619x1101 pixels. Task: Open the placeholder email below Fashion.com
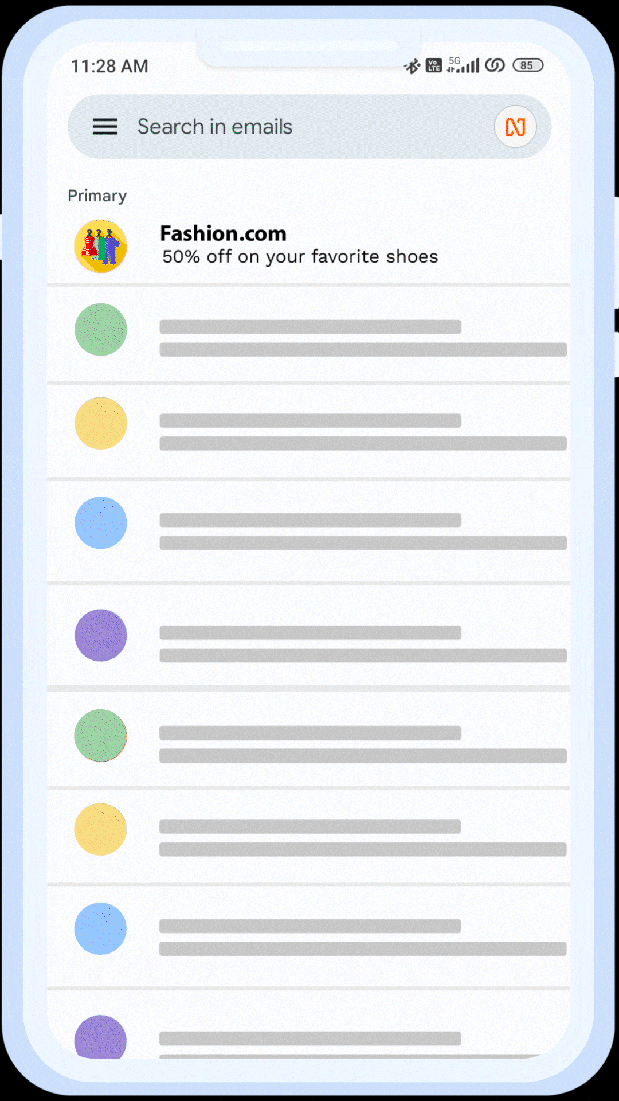(x=308, y=334)
